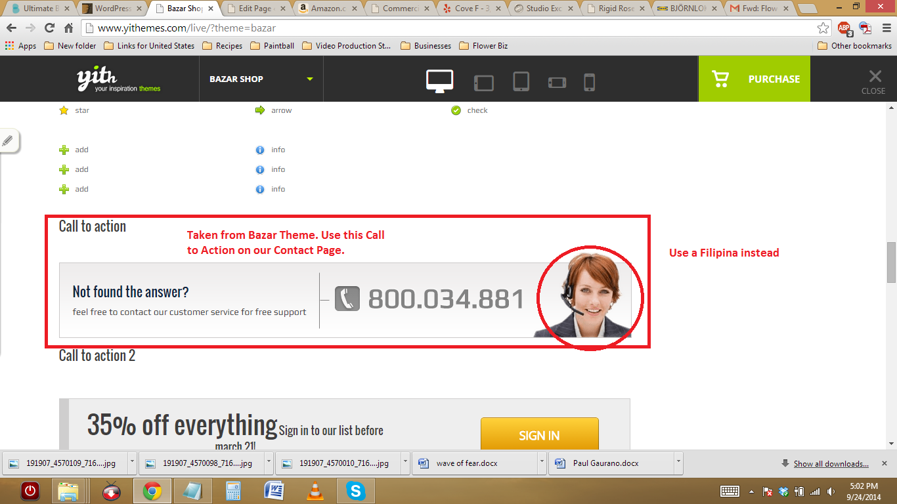The width and height of the screenshot is (897, 504).
Task: Switch to the Amazon browser tab
Action: pyautogui.click(x=327, y=9)
